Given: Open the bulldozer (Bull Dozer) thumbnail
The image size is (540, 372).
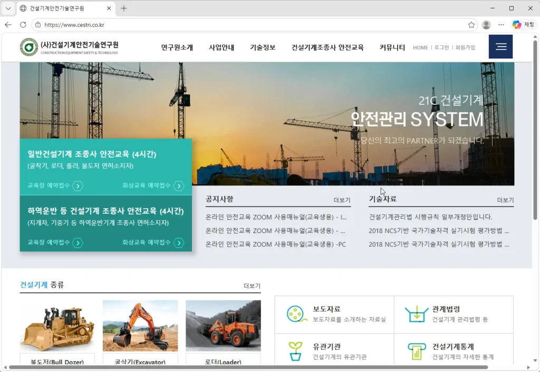Looking at the screenshot, I should pyautogui.click(x=57, y=326).
